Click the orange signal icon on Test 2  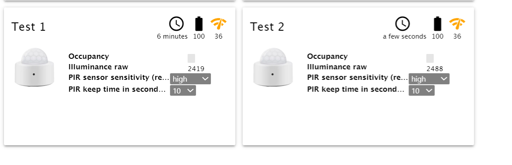point(457,24)
